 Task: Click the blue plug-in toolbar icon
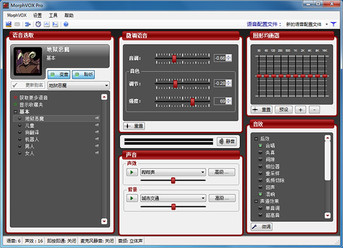point(27,24)
